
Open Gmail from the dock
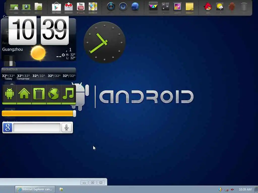[x=69, y=7]
